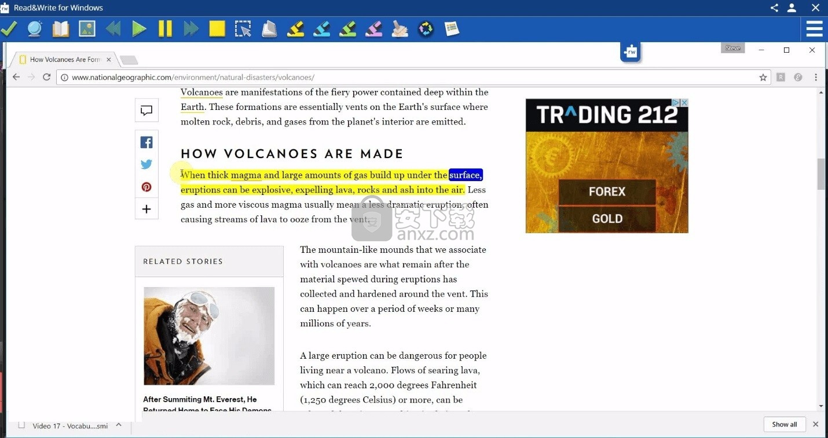
Task: Click Show all downloads
Action: click(x=785, y=424)
